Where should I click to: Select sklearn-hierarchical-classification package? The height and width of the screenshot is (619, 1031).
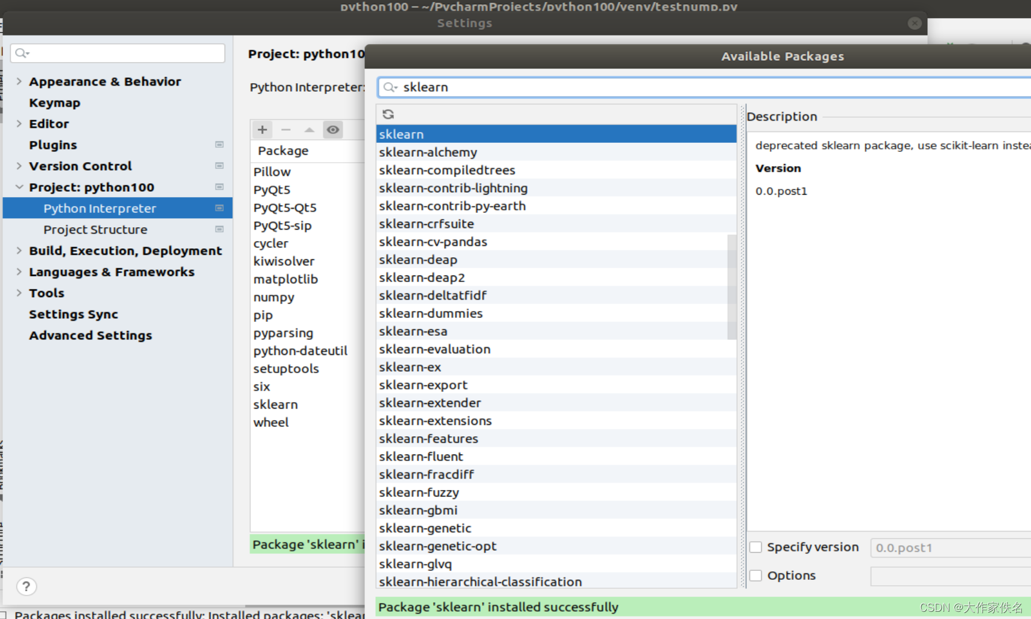click(556, 582)
